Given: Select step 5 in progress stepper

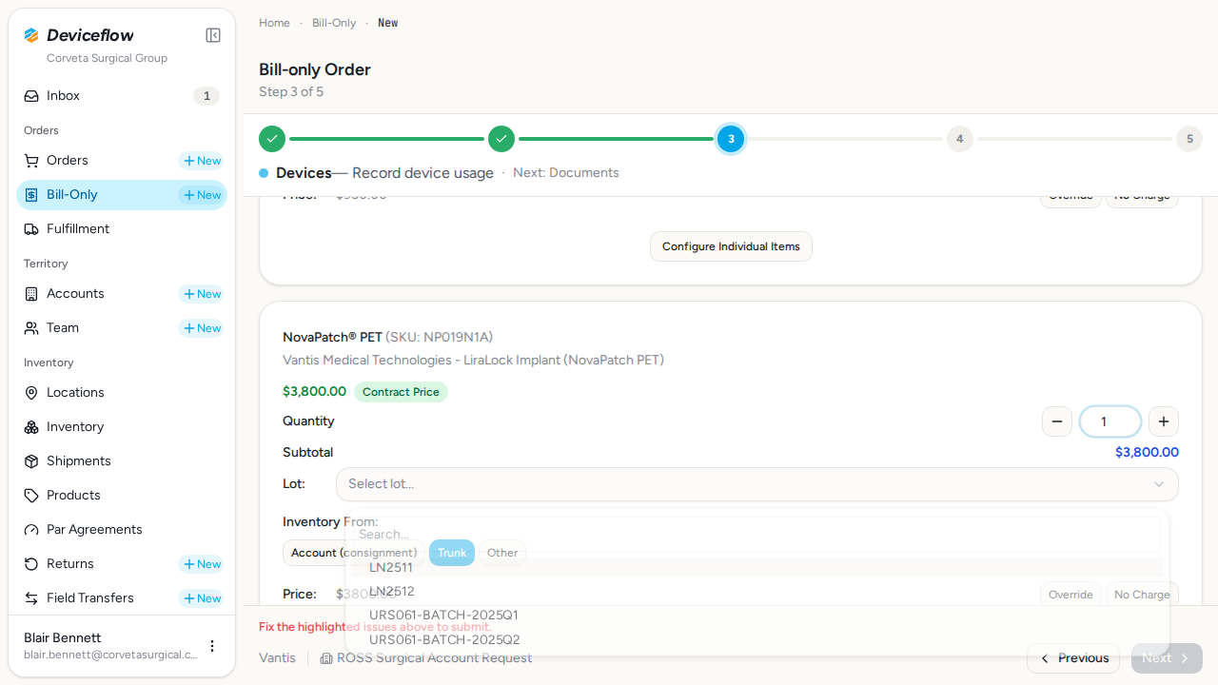Looking at the screenshot, I should point(1189,139).
